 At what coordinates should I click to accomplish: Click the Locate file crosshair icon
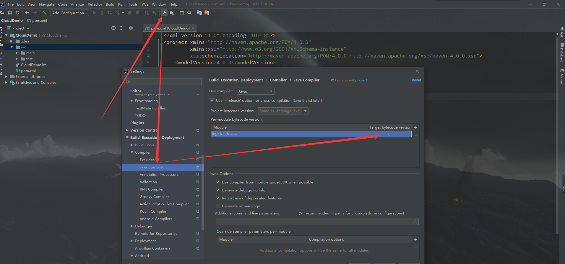tap(113, 28)
